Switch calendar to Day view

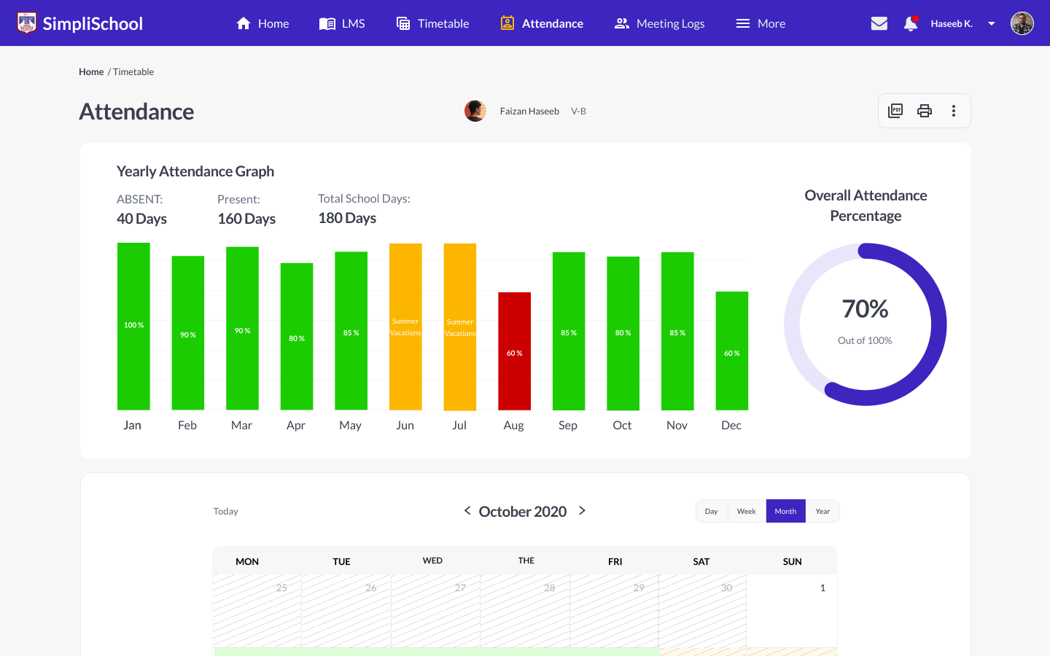(712, 511)
